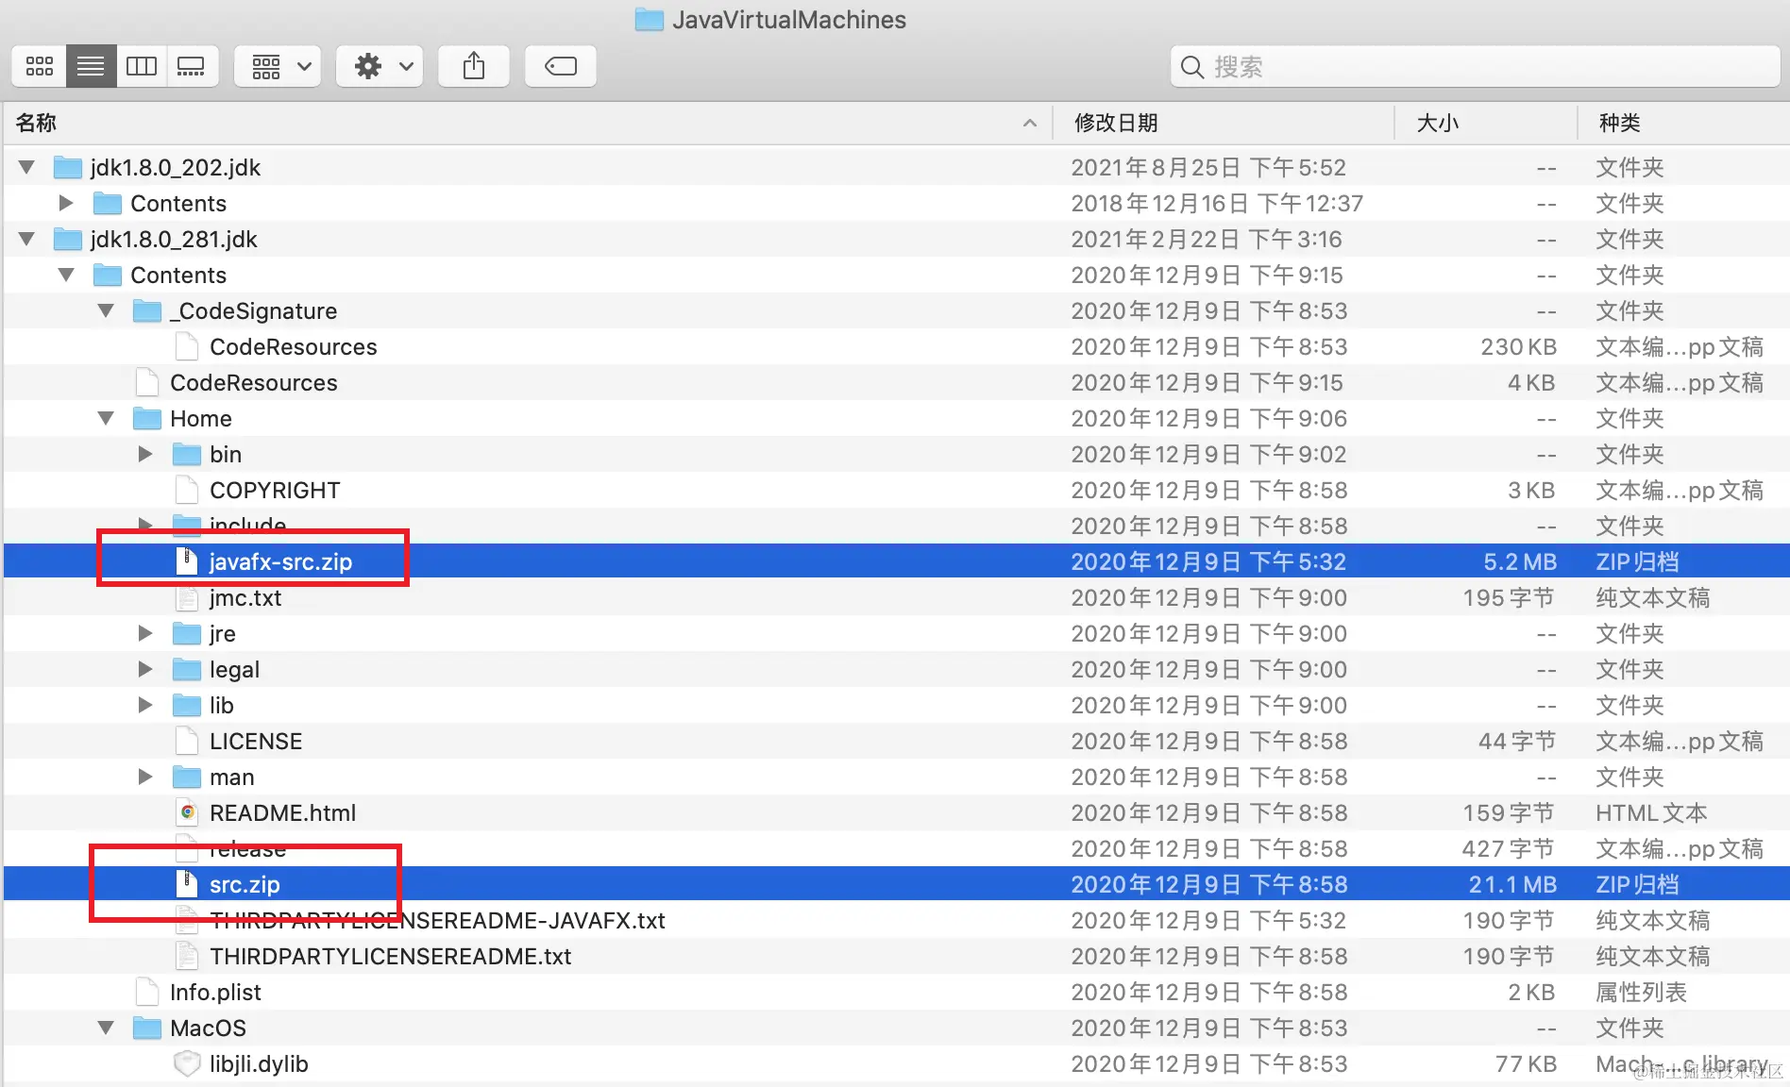
Task: Collapse Contents under jdk1.8.0_281.jdk
Action: [x=66, y=275]
